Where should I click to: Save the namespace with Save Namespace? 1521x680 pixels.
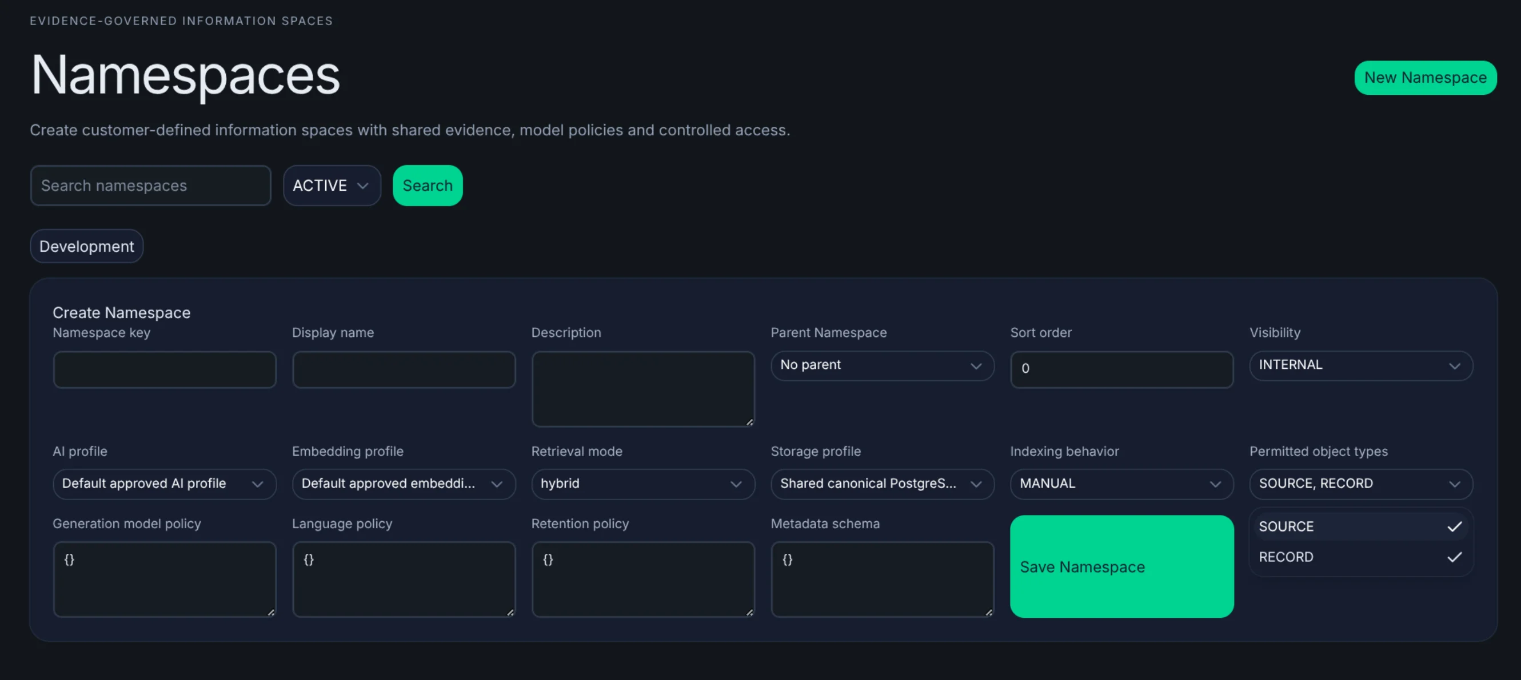click(1121, 566)
